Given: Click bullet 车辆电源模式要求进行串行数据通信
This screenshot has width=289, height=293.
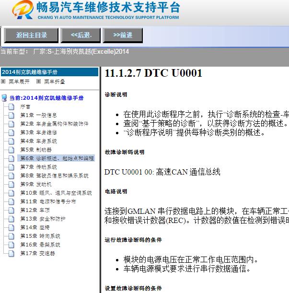Looking at the screenshot, I should click(x=186, y=269).
